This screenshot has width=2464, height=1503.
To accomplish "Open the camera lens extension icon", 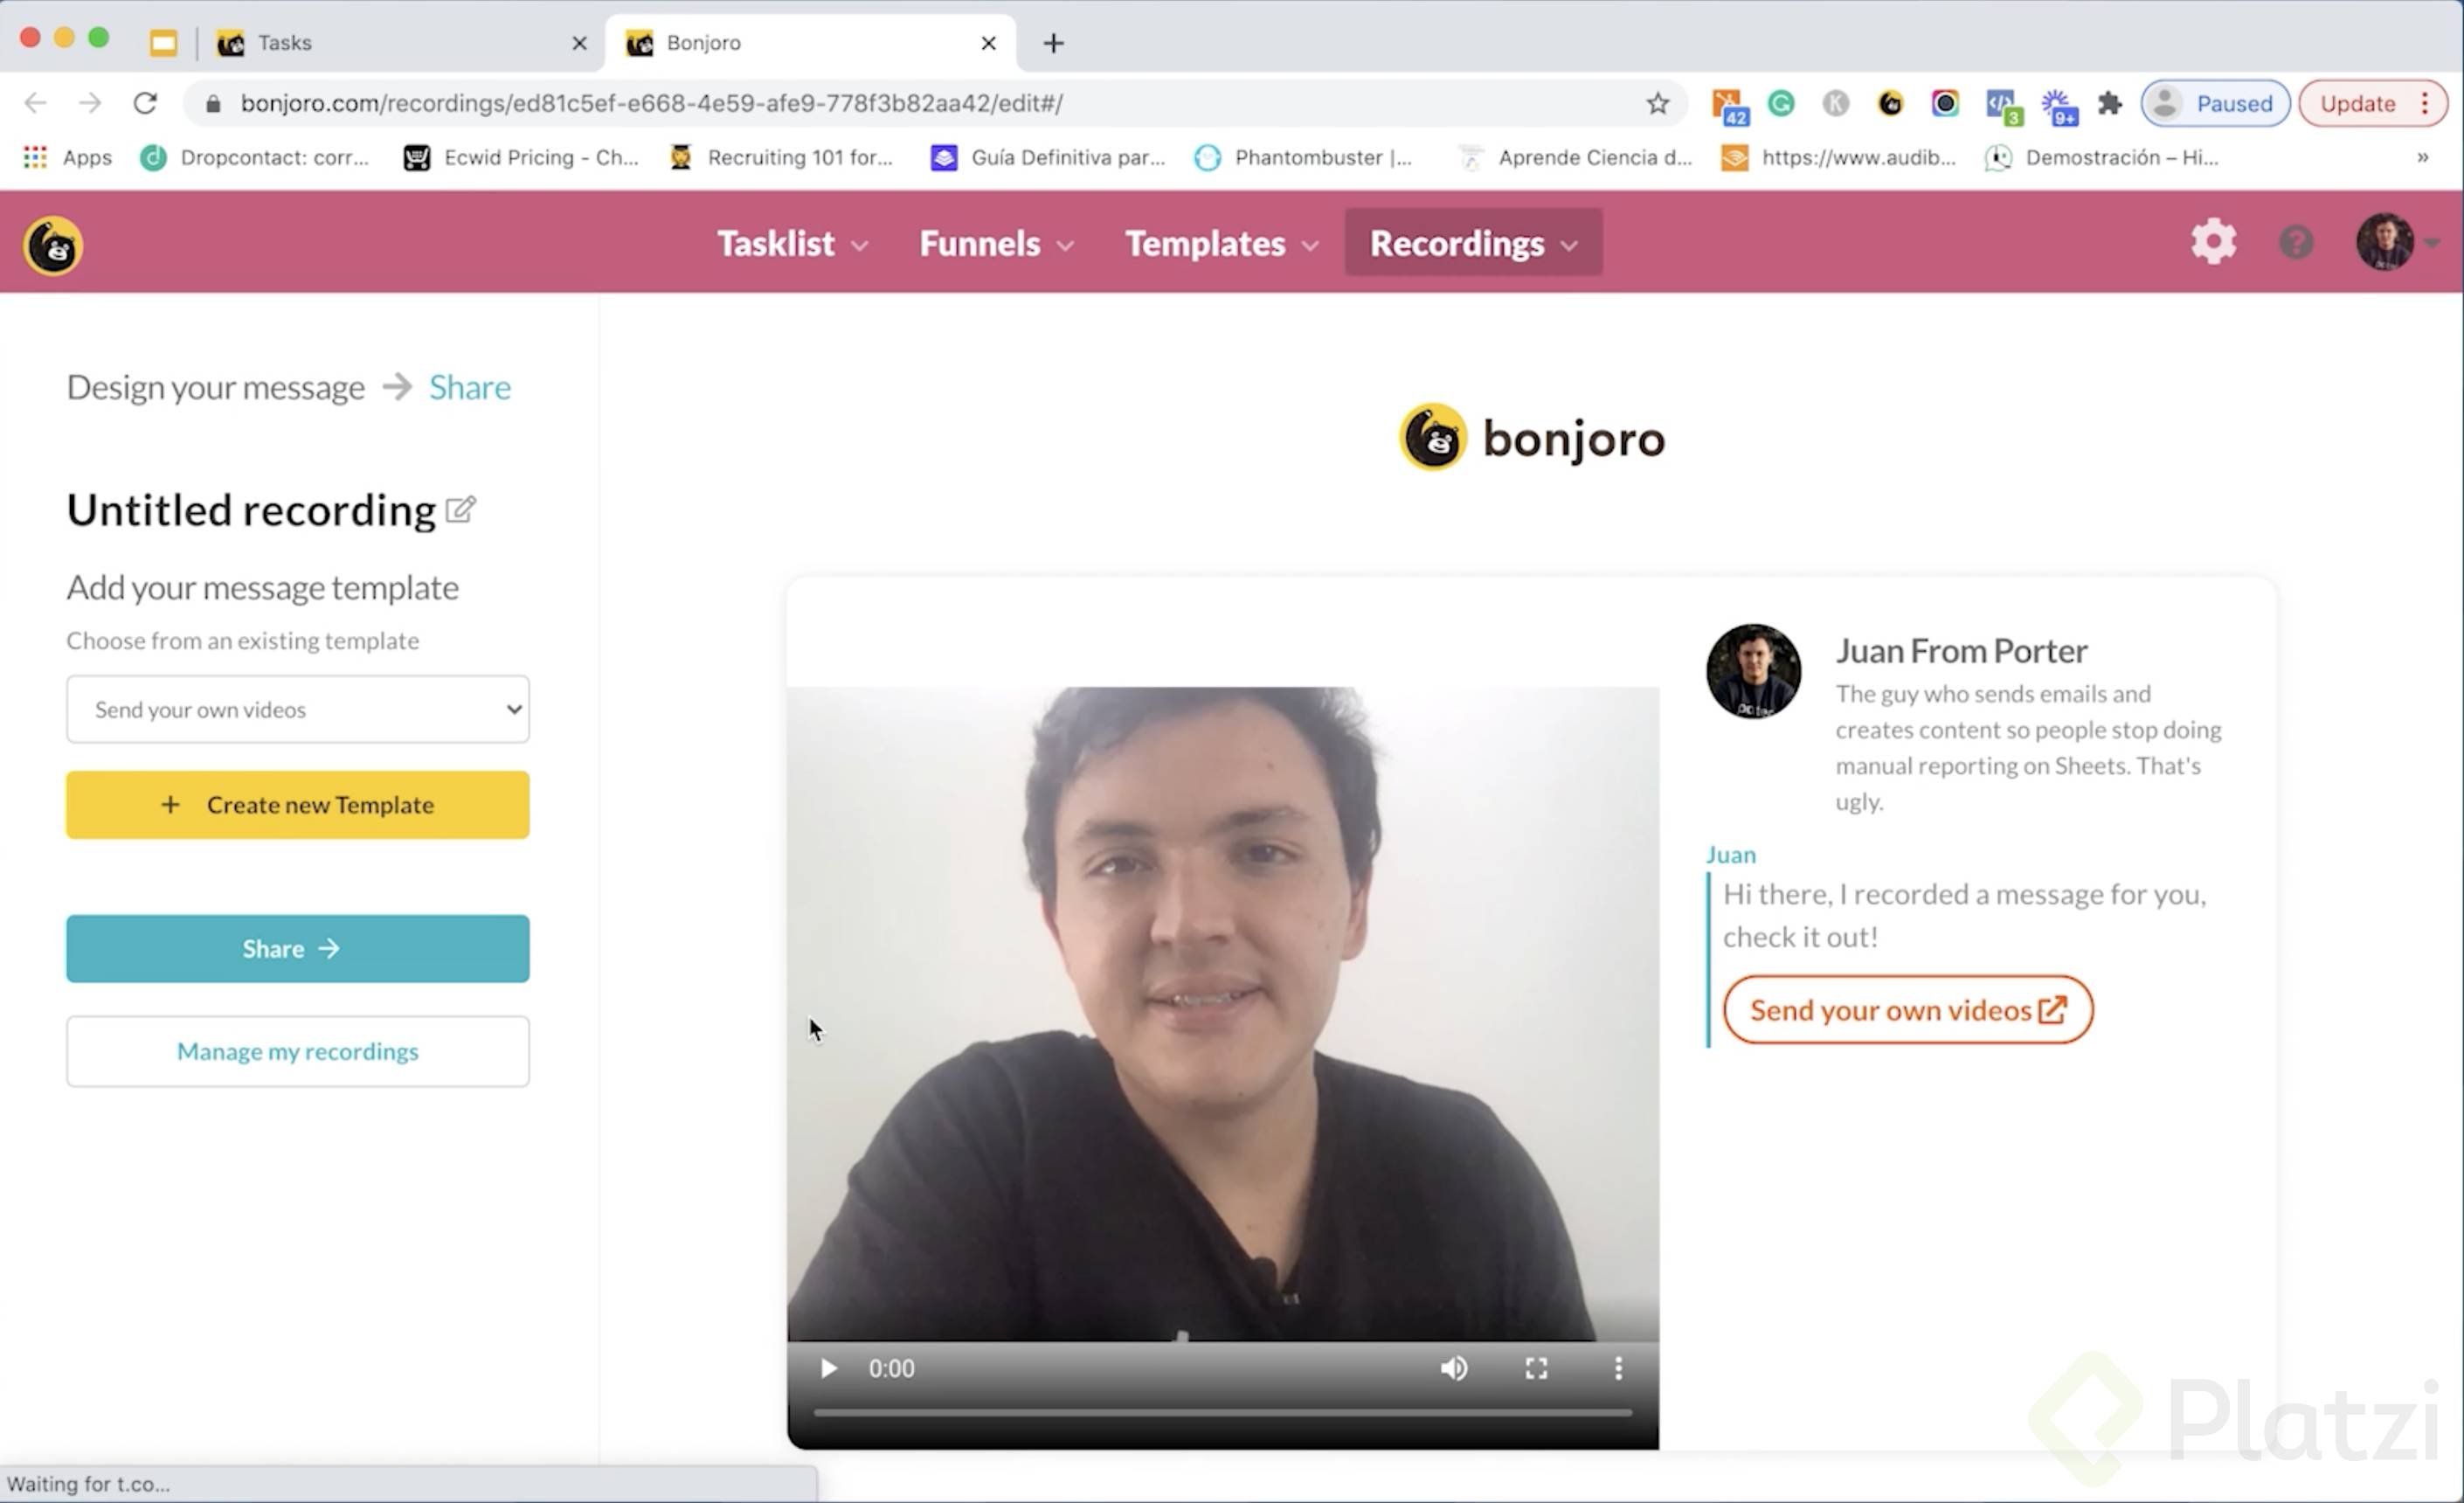I will pos(1944,103).
